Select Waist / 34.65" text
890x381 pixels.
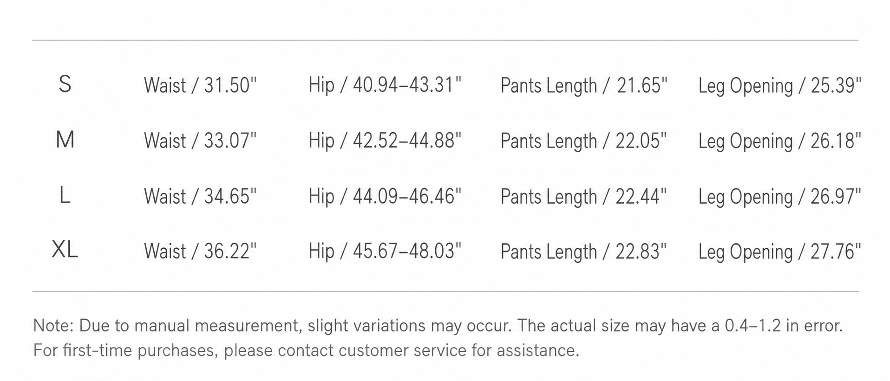click(200, 196)
